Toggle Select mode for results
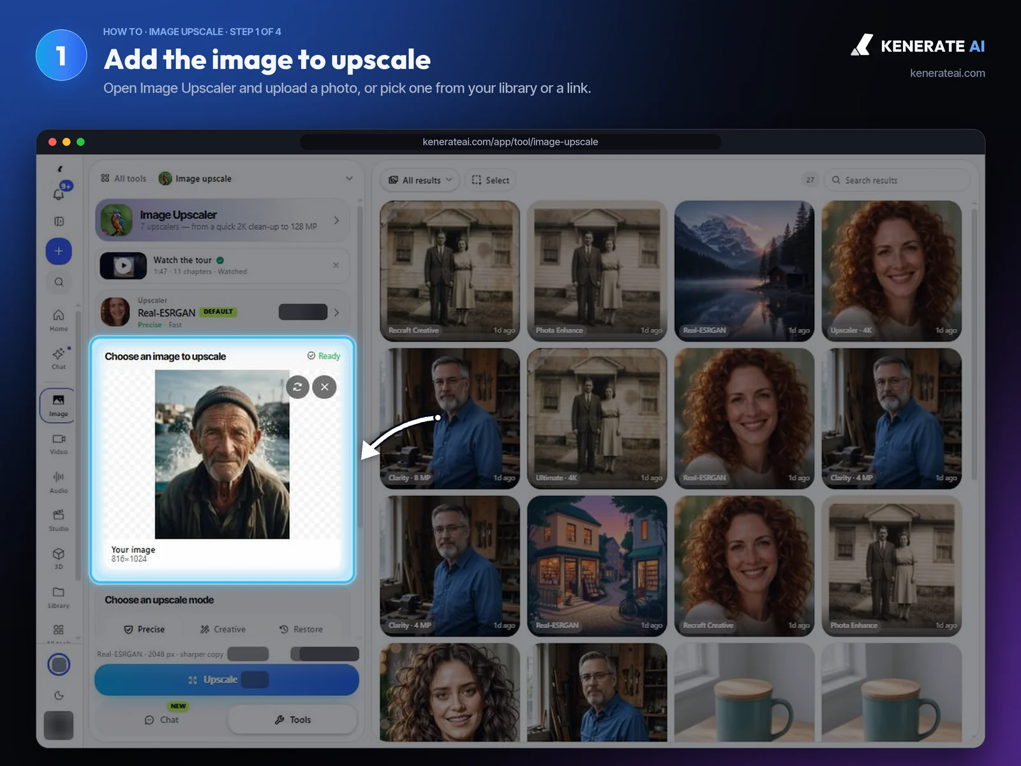1021x766 pixels. tap(491, 180)
